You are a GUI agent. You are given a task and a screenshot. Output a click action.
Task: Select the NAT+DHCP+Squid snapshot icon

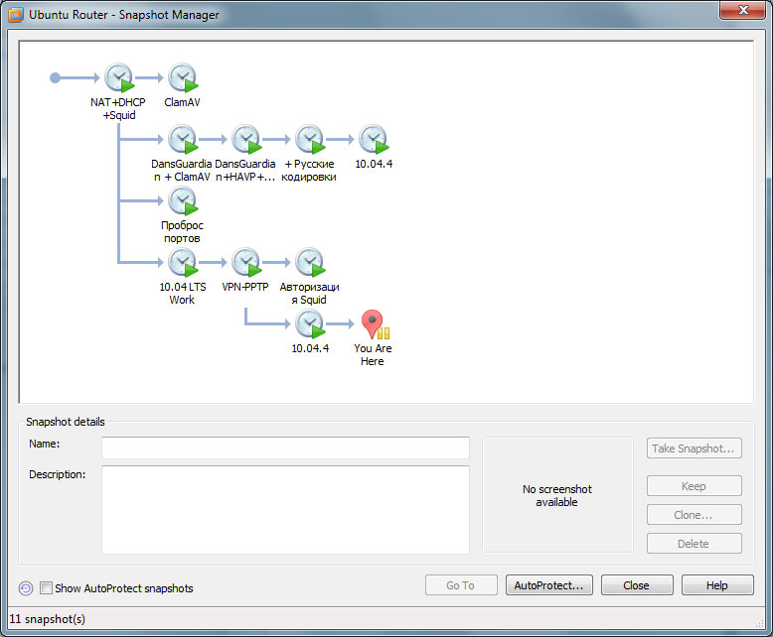tap(119, 77)
